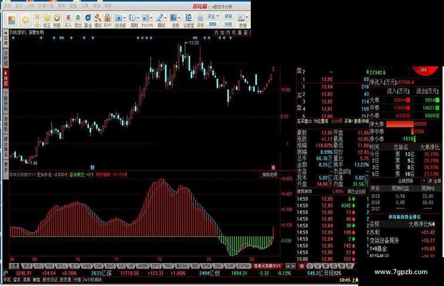Open the 资讯 news icon
The width and height of the screenshot is (444, 286).
(x=200, y=21)
